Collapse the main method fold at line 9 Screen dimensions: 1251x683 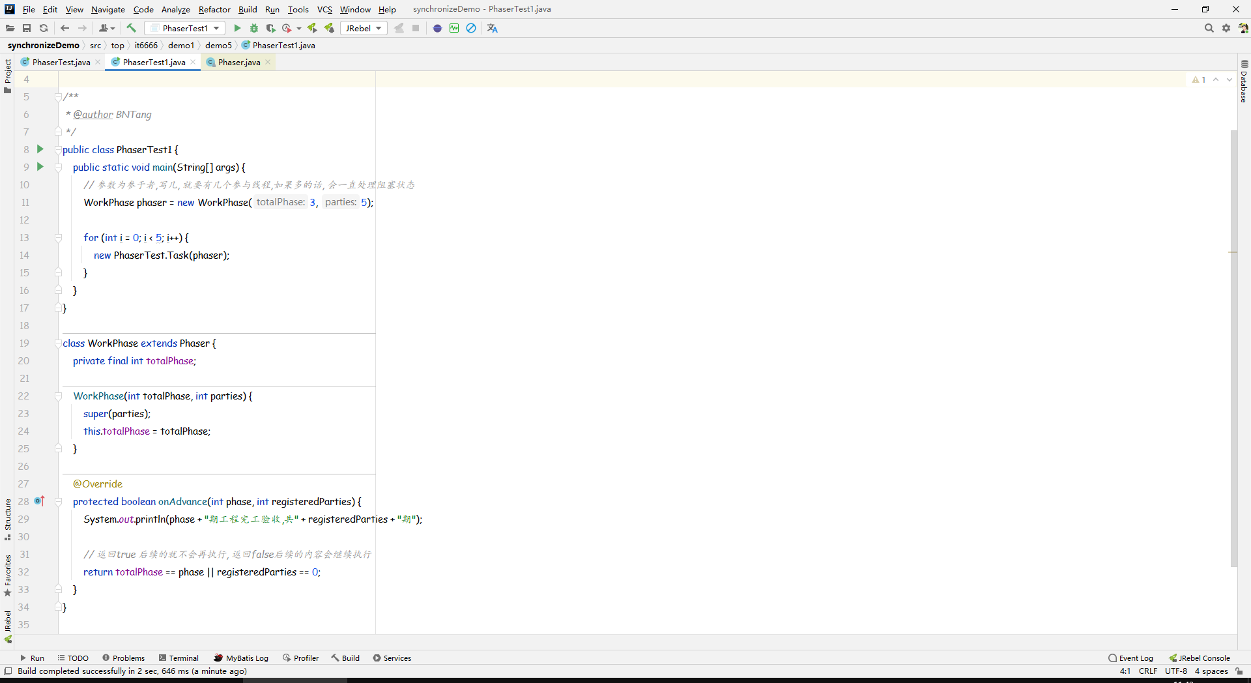(58, 167)
